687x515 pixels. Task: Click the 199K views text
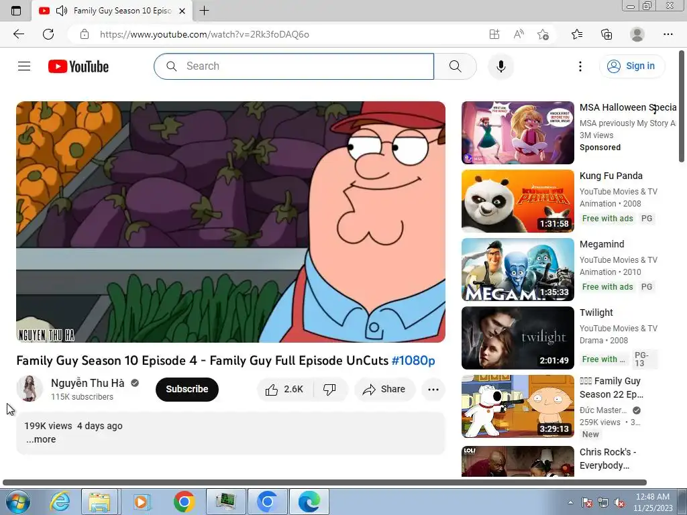pos(48,426)
